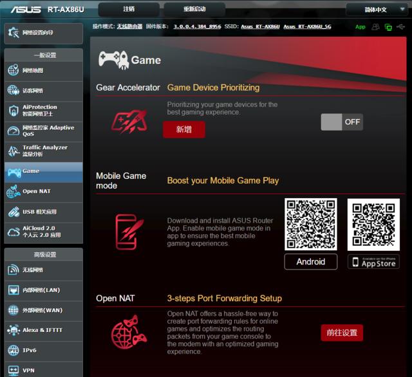
Task: Open the language dropdown
Action: point(377,10)
